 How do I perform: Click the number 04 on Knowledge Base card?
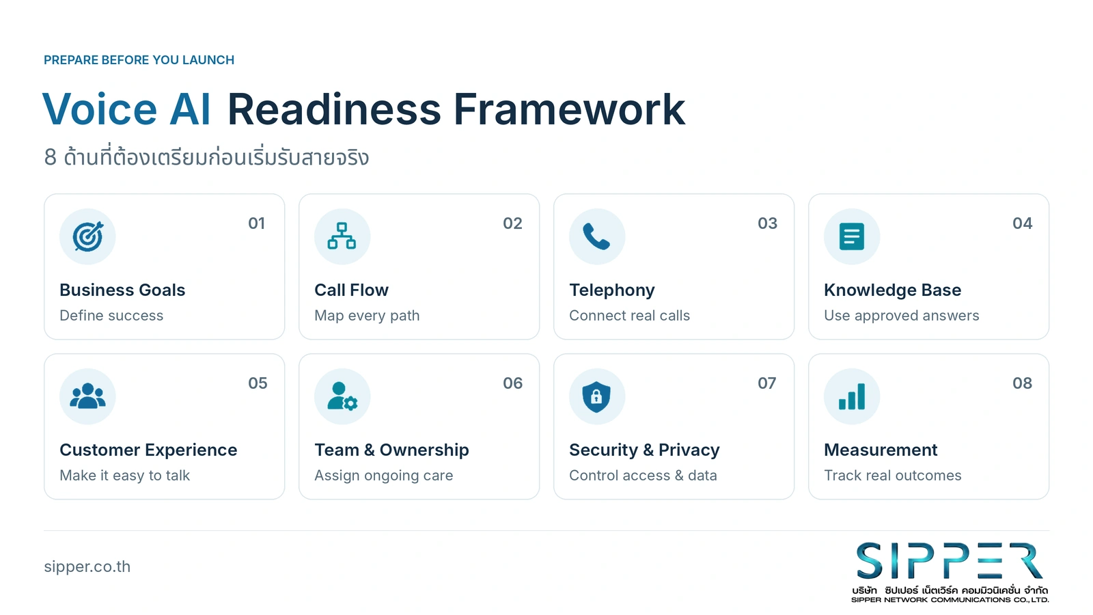pyautogui.click(x=1022, y=223)
